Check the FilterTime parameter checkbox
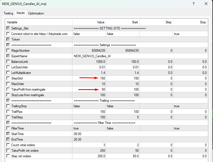This screenshot has height=162, width=213. coord(8,128)
